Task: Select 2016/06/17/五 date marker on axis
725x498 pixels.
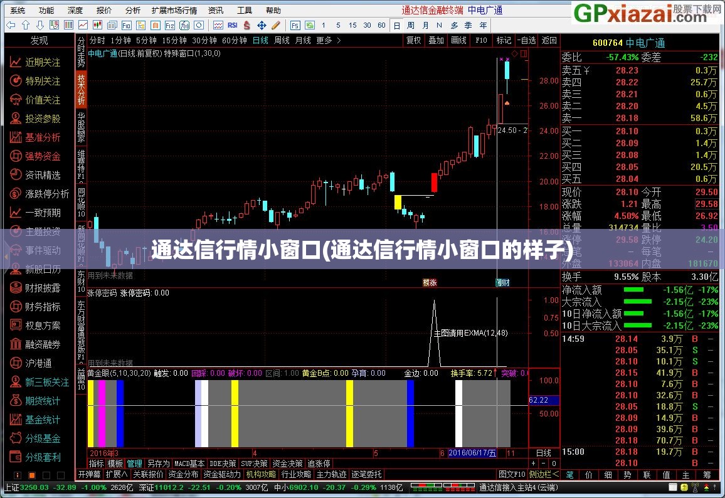Action: 472,453
